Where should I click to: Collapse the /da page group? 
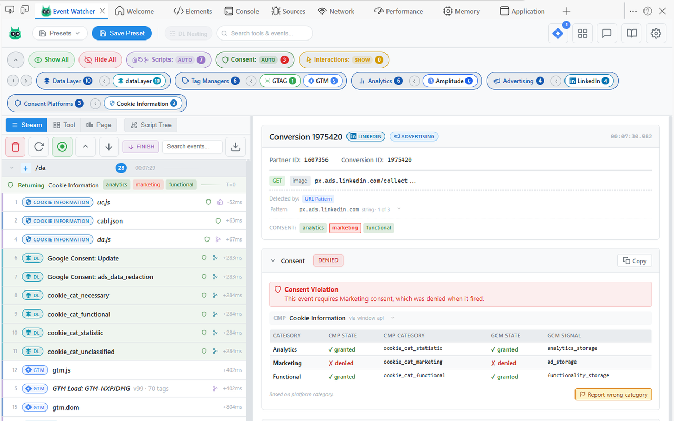point(12,168)
